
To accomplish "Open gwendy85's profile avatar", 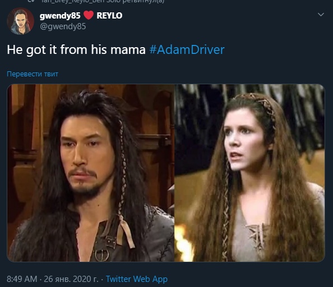I will [x=20, y=21].
